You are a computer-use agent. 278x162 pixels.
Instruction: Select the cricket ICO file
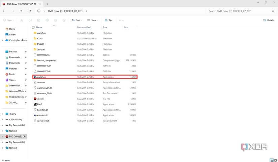click(85, 99)
